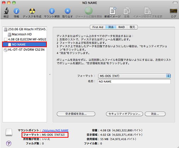Screen dimensions: 179x148
Task: Click the 空き領域を消去... button
Action: [x=76, y=114]
